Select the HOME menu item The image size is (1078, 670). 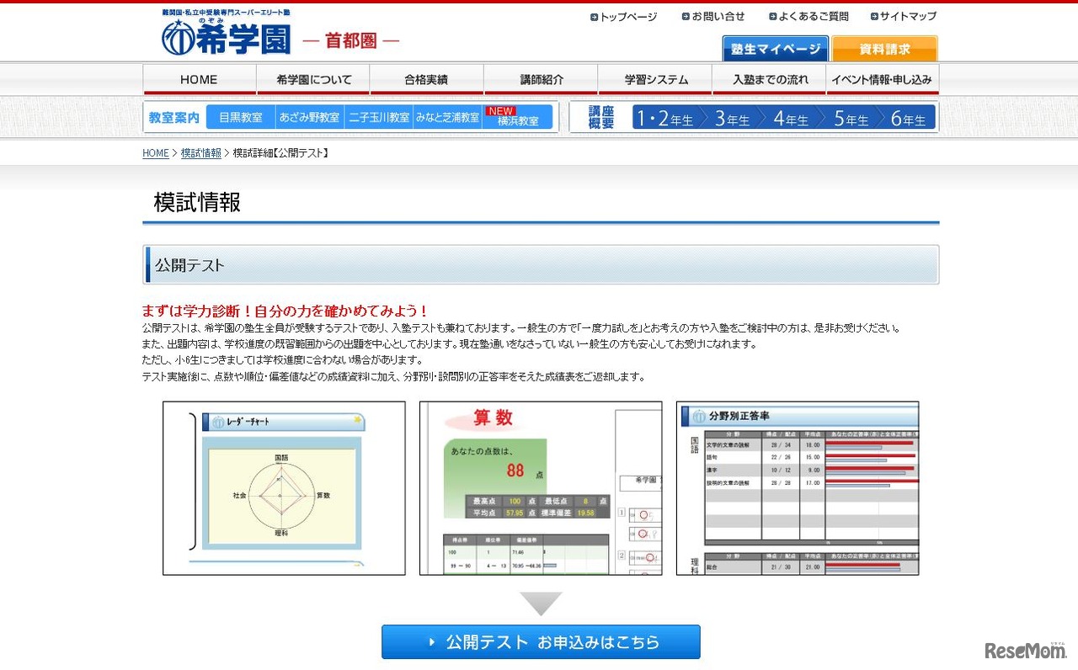click(200, 80)
